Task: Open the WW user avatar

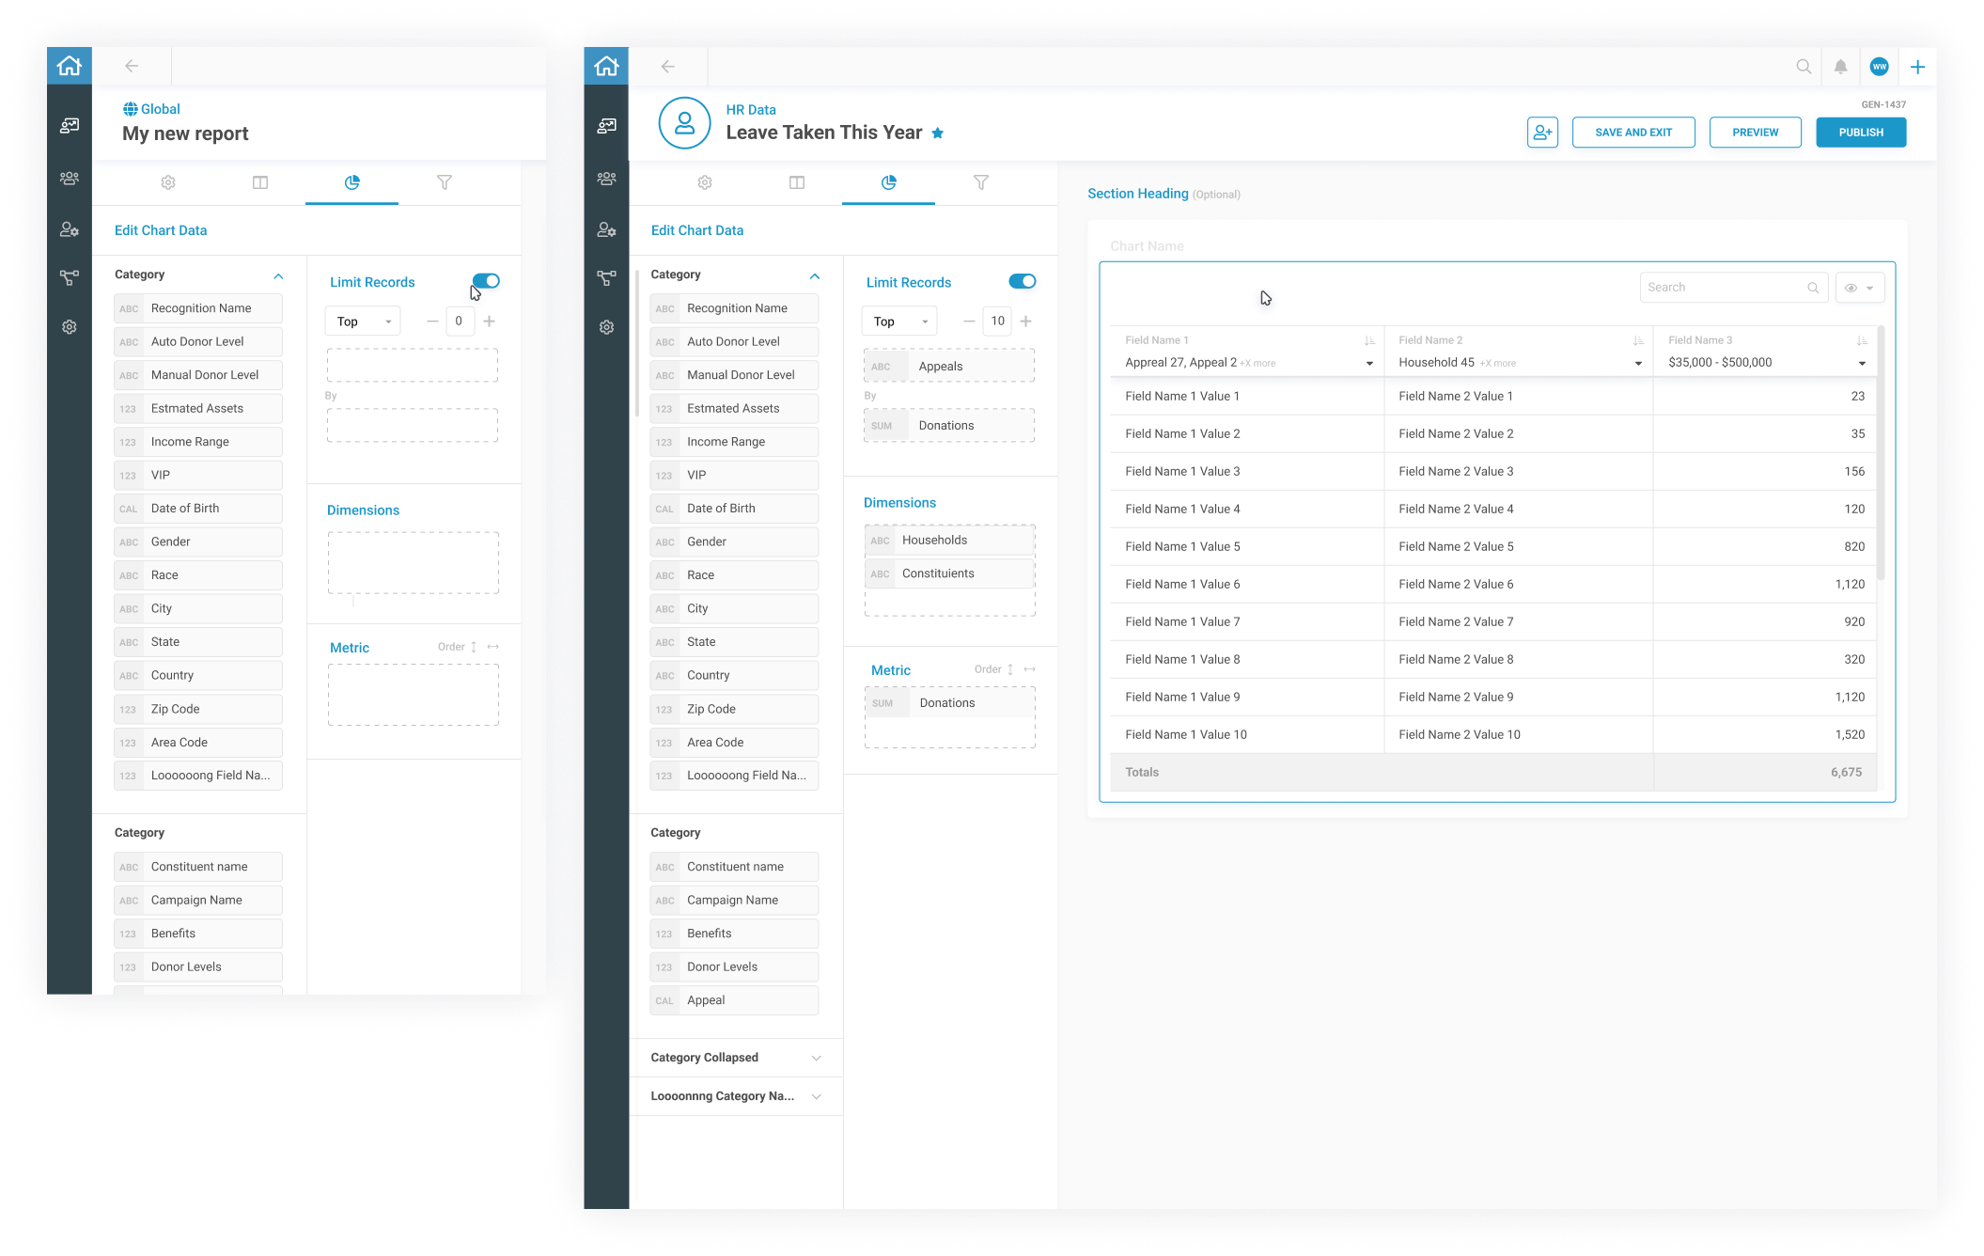Action: click(x=1879, y=67)
